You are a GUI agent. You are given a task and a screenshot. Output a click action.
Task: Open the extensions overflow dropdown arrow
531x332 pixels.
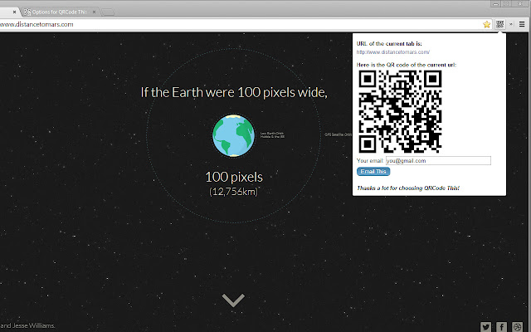pyautogui.click(x=511, y=24)
